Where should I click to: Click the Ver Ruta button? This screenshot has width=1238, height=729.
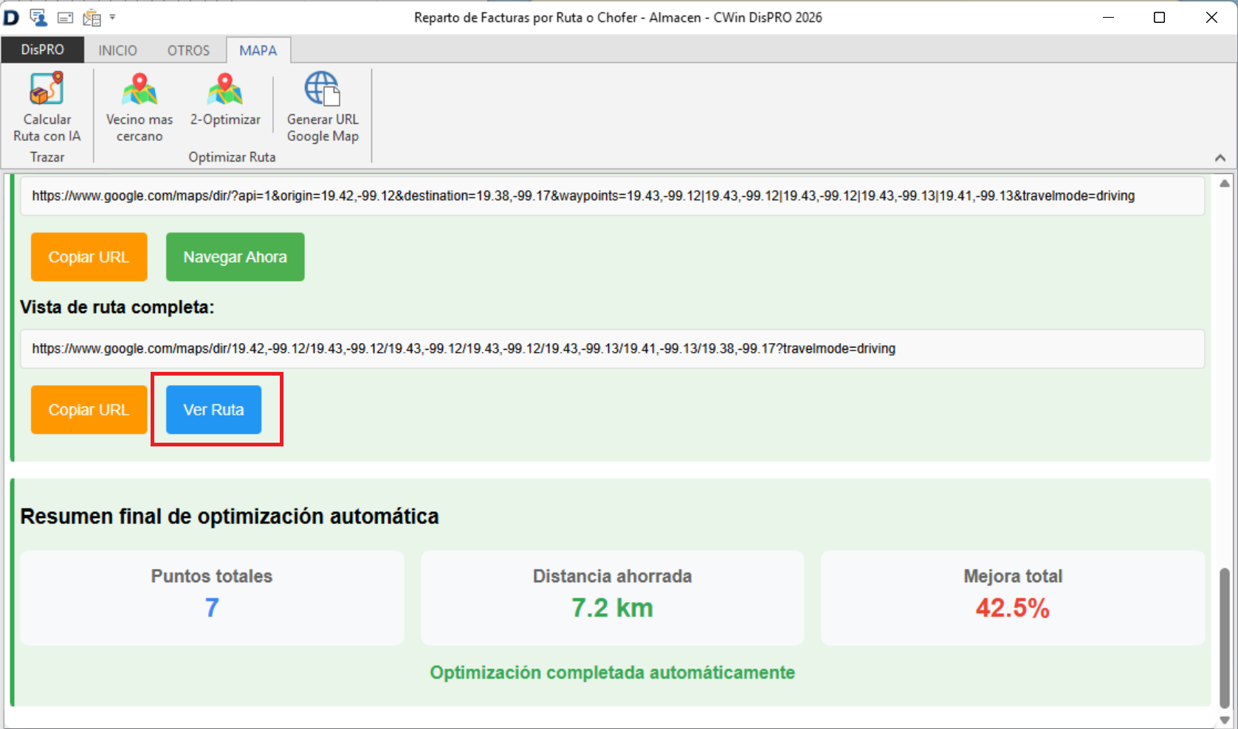pyautogui.click(x=213, y=410)
